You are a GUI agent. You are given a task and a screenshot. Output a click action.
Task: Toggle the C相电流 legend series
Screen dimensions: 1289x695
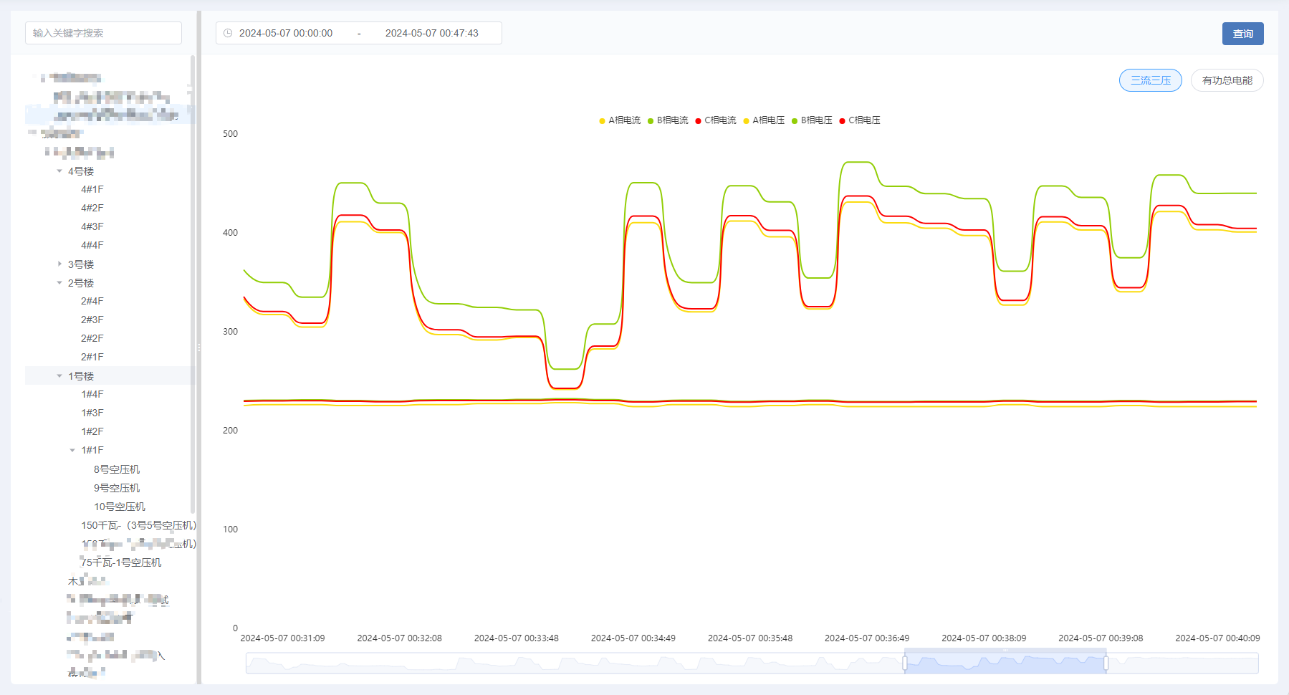716,120
